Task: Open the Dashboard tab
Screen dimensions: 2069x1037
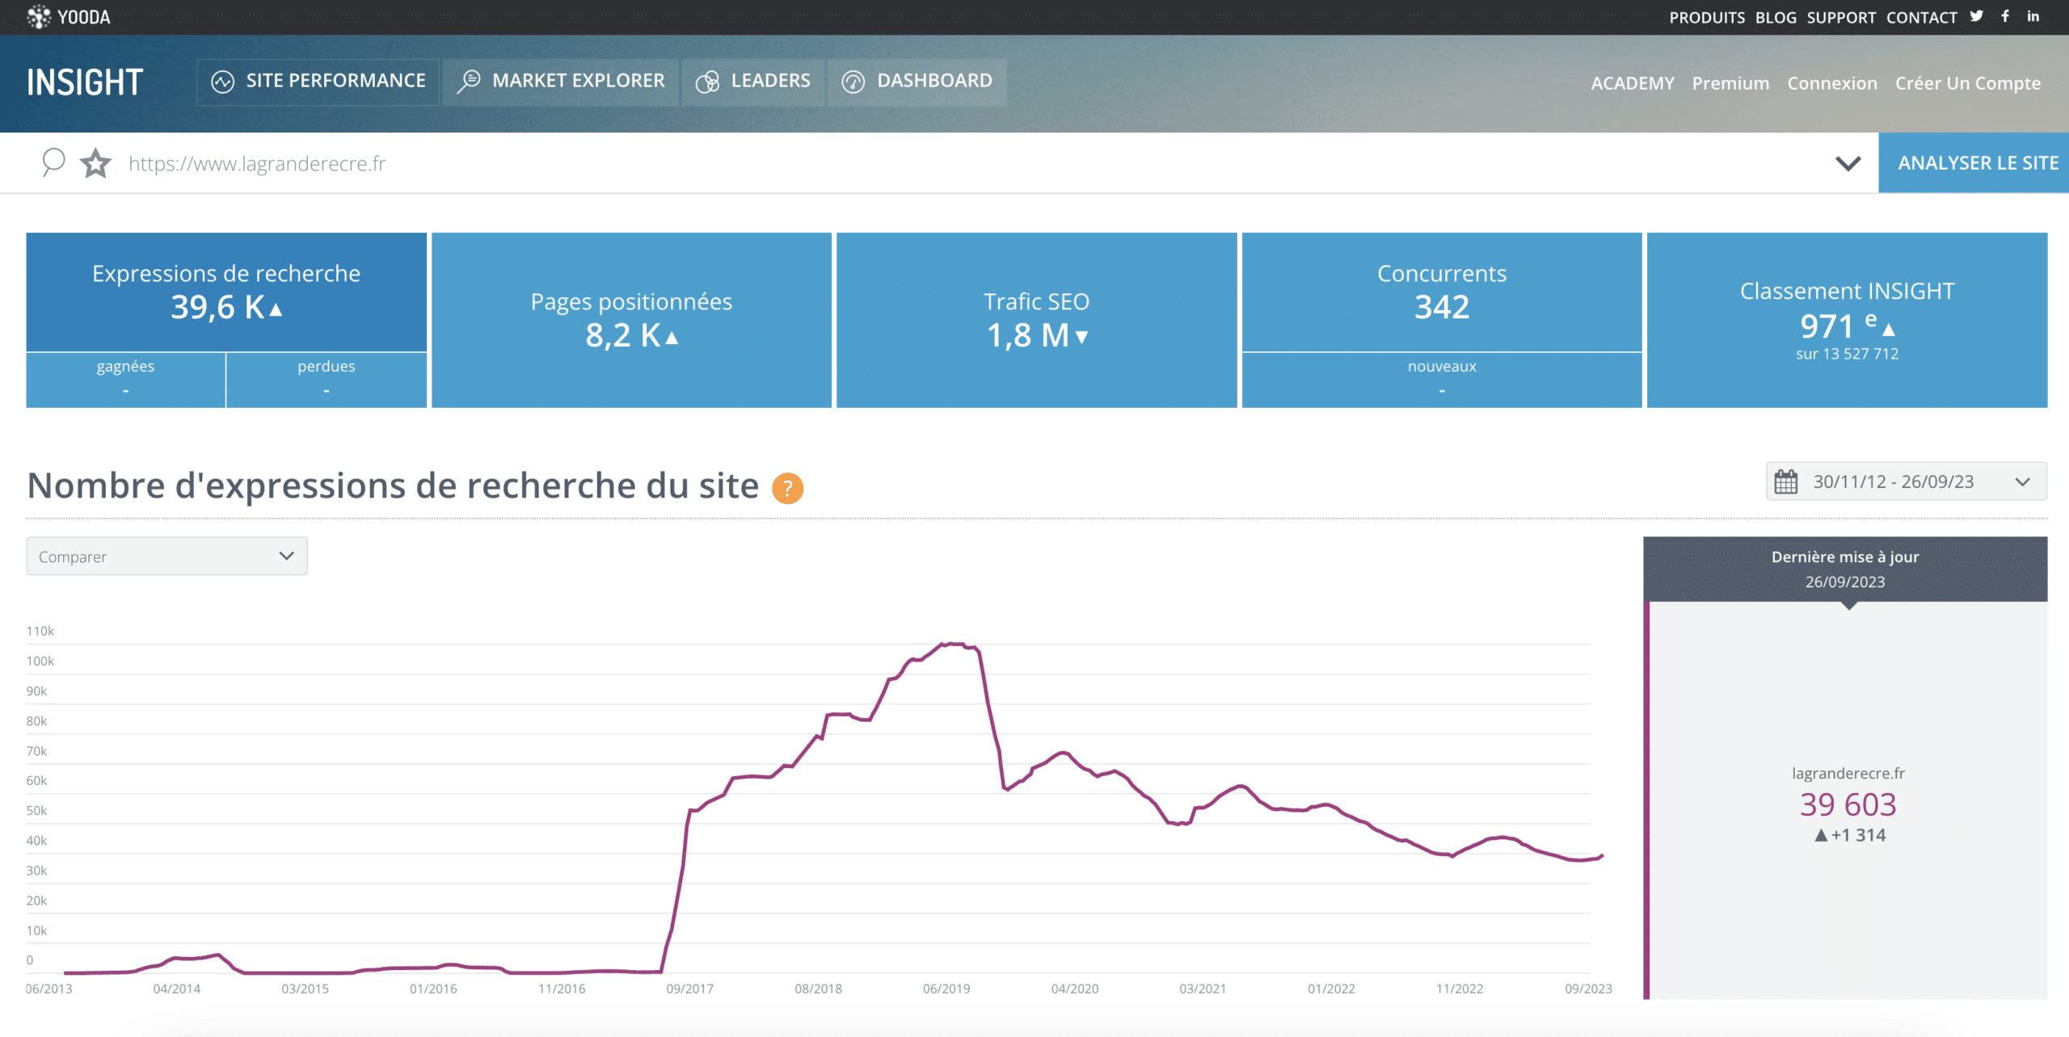Action: (x=917, y=81)
